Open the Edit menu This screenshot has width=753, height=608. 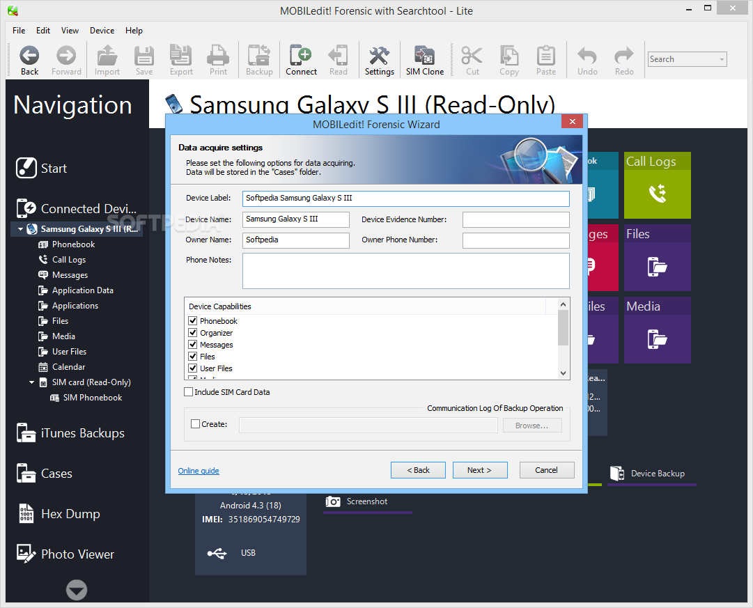(x=43, y=30)
